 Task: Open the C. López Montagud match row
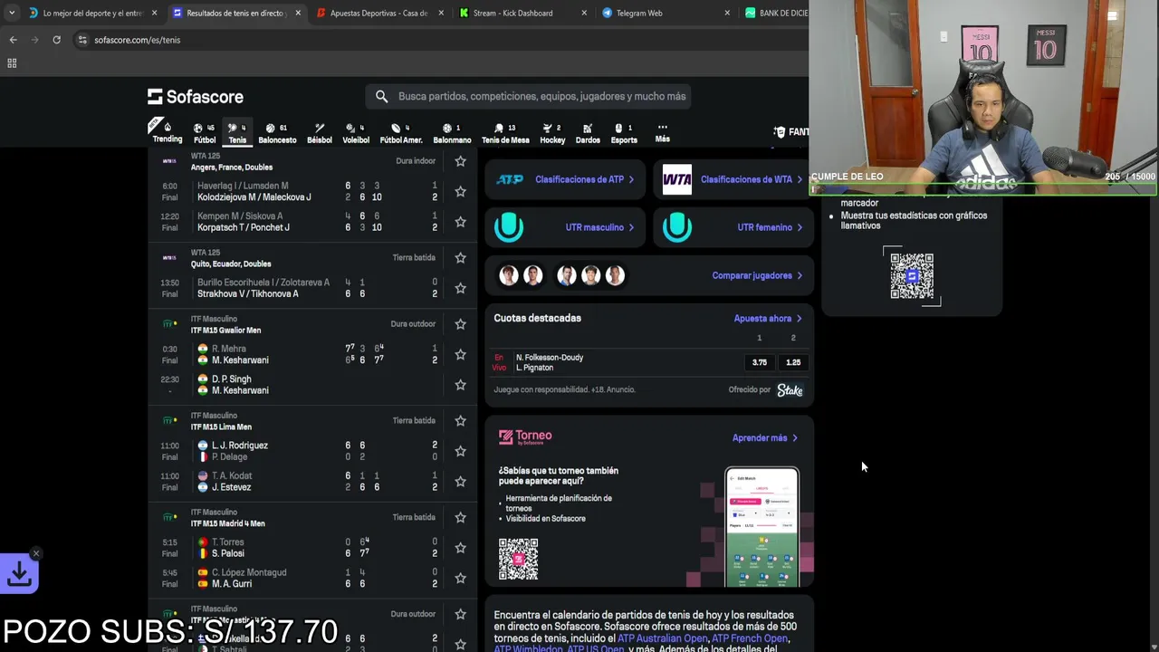point(313,578)
